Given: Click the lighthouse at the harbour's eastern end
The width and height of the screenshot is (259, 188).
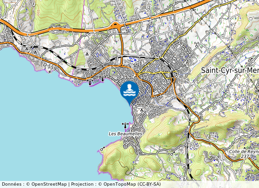Looking at the screenshot, I should 103,78.
